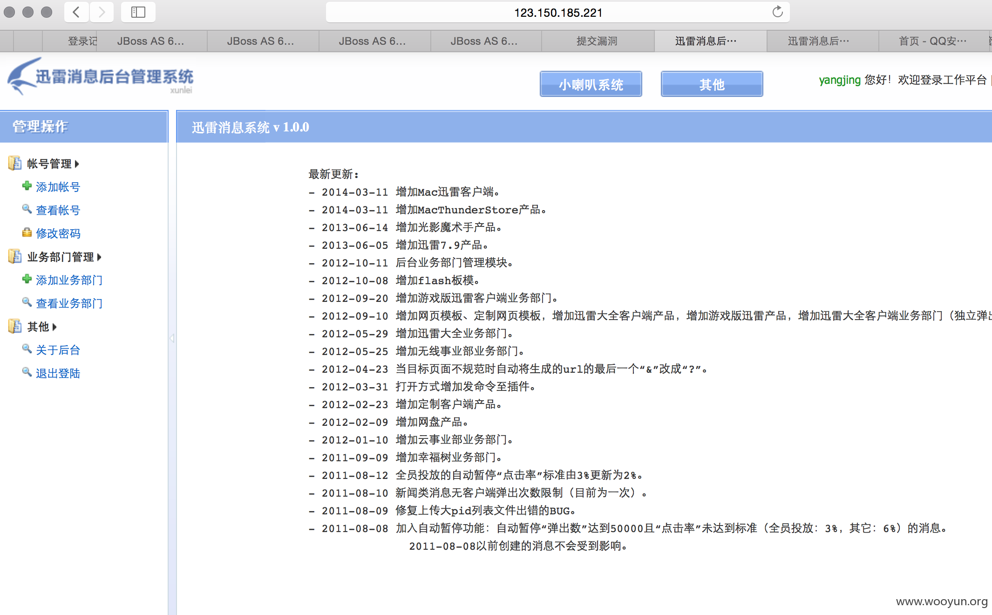Log out via the 退出登陆 link
Image resolution: width=992 pixels, height=615 pixels.
tap(58, 374)
